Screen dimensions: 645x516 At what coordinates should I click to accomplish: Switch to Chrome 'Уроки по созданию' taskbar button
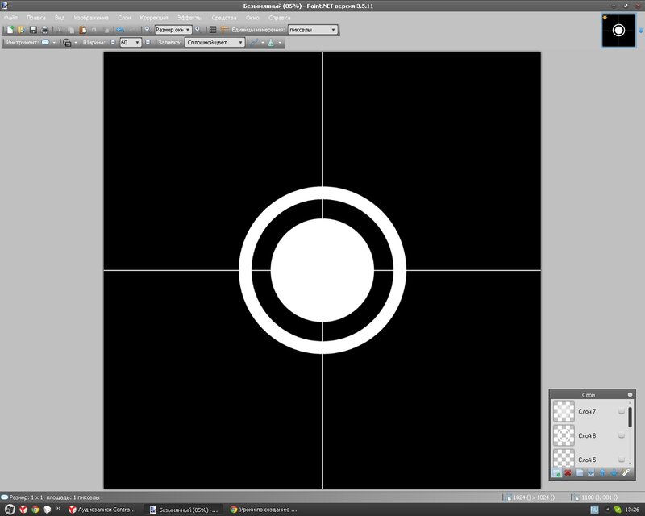[264, 510]
